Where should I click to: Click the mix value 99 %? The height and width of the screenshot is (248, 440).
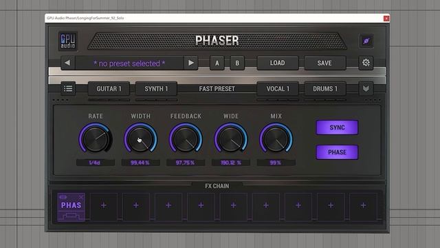point(276,163)
